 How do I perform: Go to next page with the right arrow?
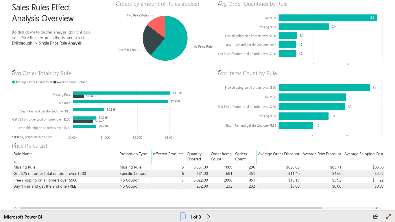click(x=208, y=217)
